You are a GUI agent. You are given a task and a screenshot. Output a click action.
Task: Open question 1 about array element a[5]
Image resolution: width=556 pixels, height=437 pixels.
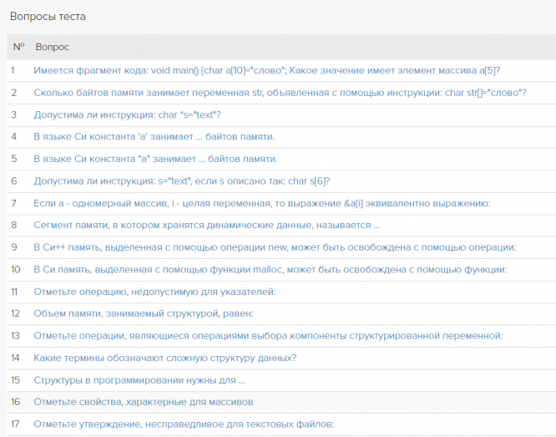pos(266,70)
